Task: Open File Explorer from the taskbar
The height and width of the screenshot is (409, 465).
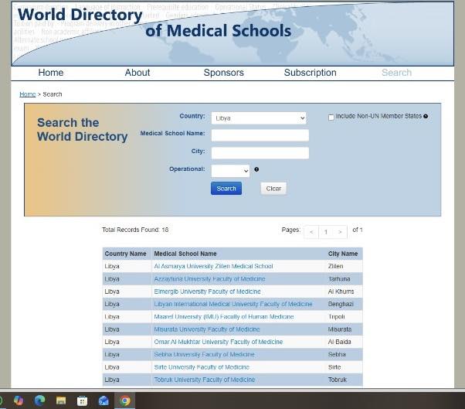Action: 61,400
